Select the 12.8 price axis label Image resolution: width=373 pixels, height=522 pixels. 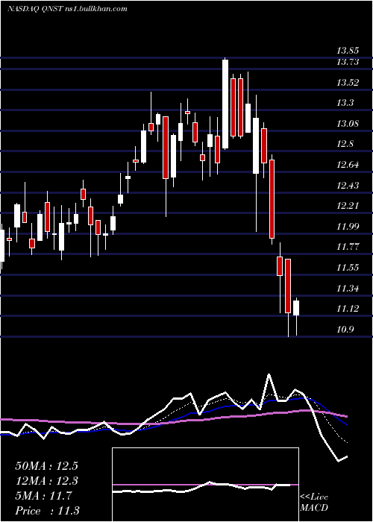click(x=345, y=144)
